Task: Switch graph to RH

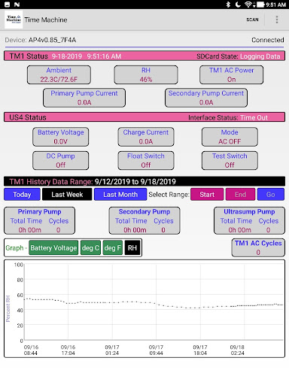Action: 132,248
